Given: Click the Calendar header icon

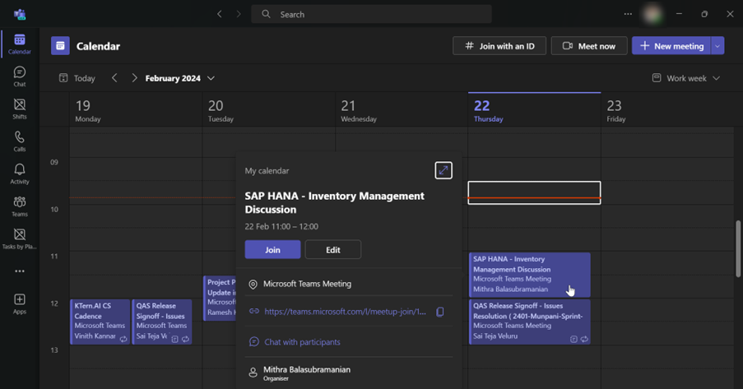Looking at the screenshot, I should (60, 46).
